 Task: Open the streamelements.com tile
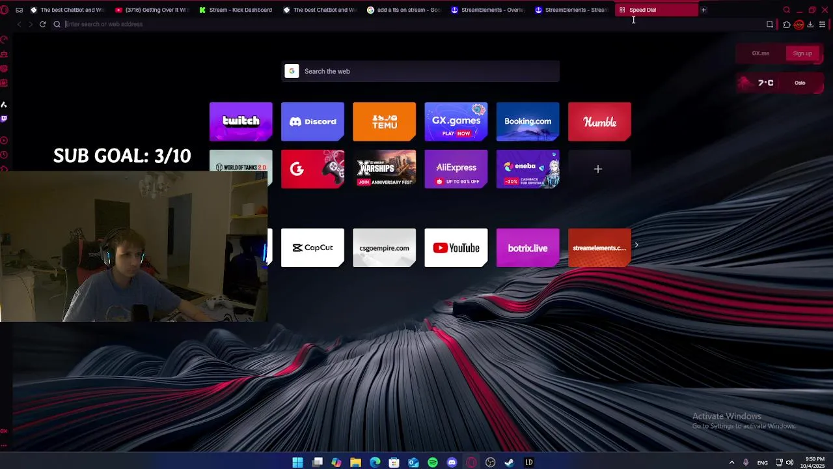pyautogui.click(x=599, y=248)
